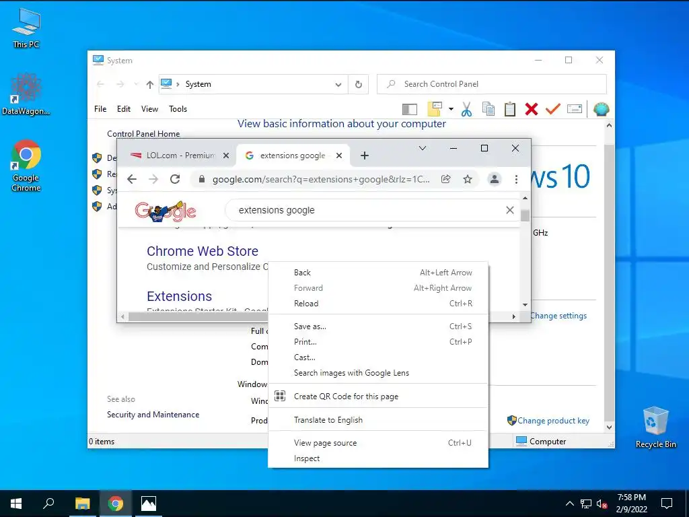The width and height of the screenshot is (689, 517).
Task: Choose Translate to English
Action: click(378, 420)
